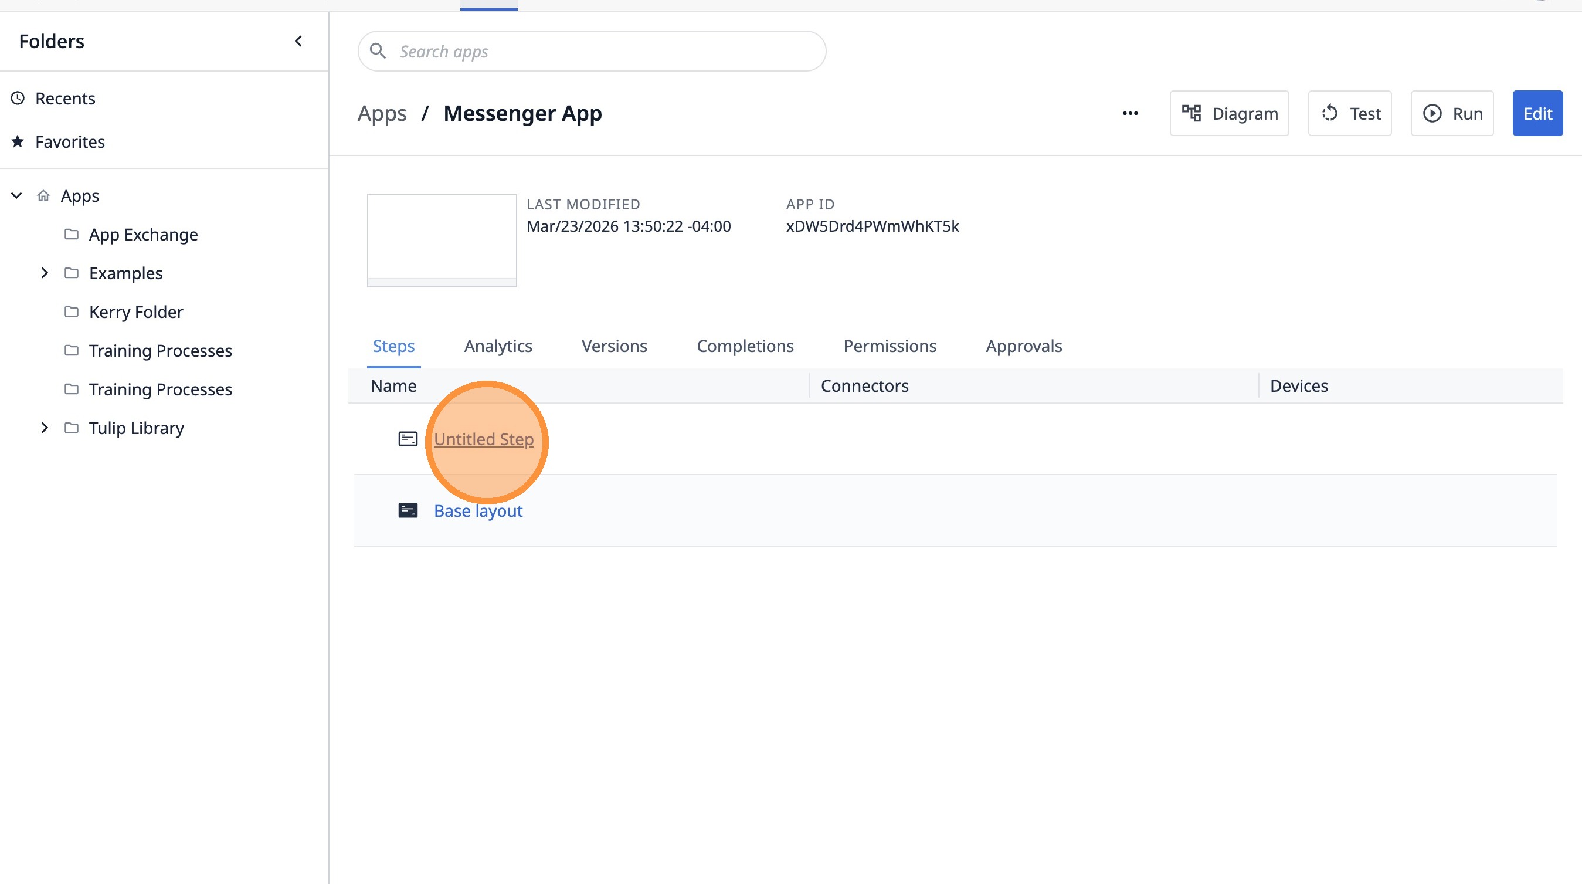Collapse the Folders sidebar with chevron

pyautogui.click(x=298, y=41)
